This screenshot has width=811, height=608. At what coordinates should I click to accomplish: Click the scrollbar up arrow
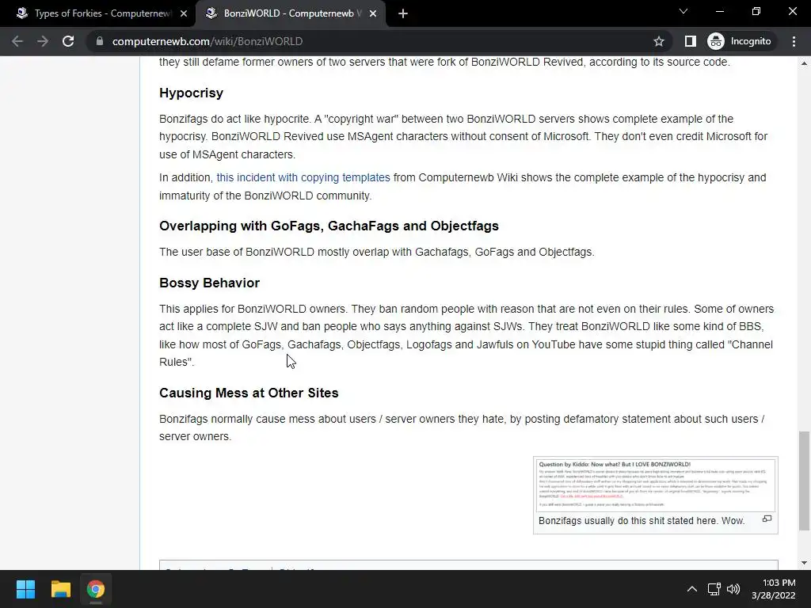(804, 63)
